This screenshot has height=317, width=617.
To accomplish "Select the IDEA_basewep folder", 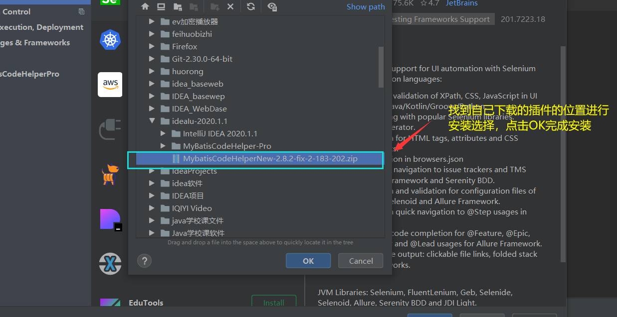I will [x=199, y=97].
